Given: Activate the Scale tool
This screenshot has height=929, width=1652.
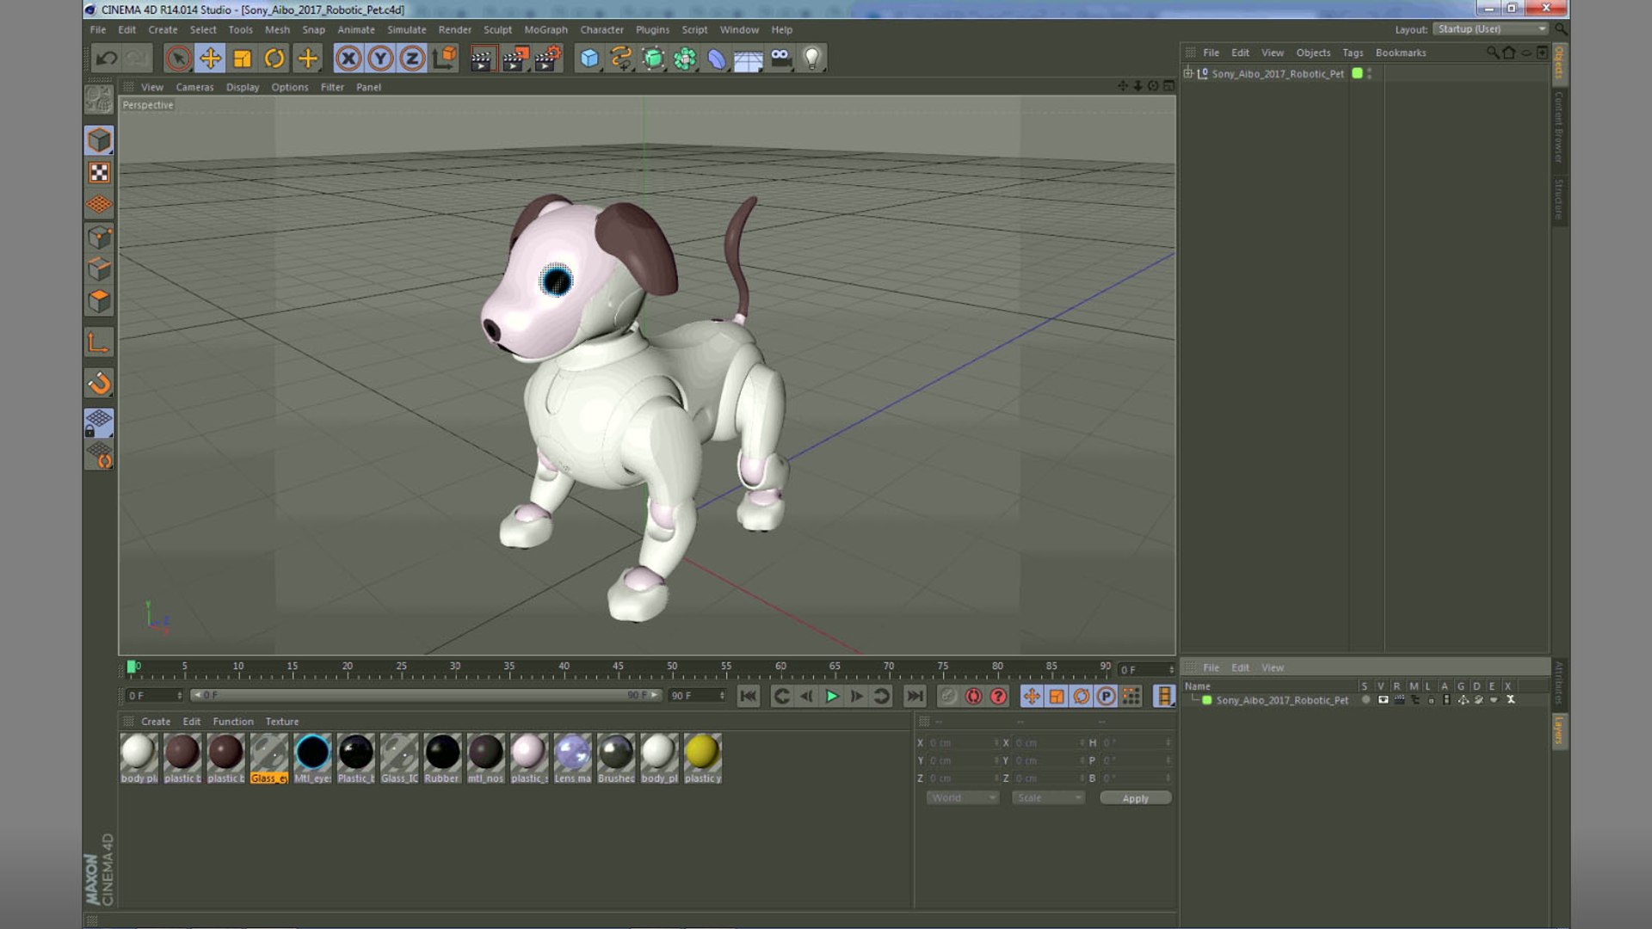Looking at the screenshot, I should coord(243,58).
